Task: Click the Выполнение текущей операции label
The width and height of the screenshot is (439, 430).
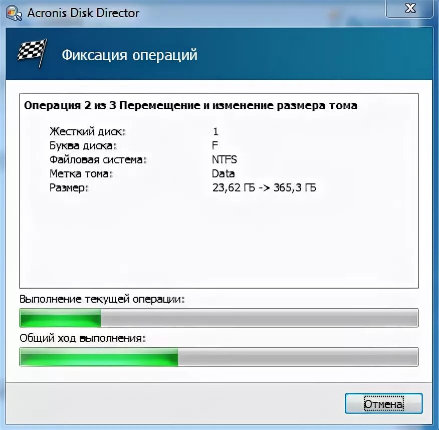Action: click(102, 299)
